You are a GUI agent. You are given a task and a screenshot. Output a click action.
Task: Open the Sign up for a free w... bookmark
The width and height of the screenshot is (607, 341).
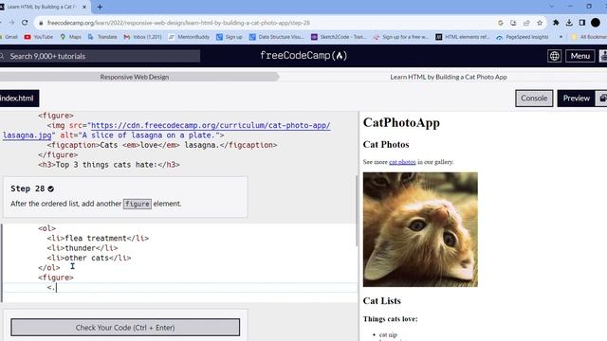400,37
